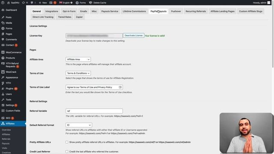Open the Payouts submenu link

click(x=6, y=144)
